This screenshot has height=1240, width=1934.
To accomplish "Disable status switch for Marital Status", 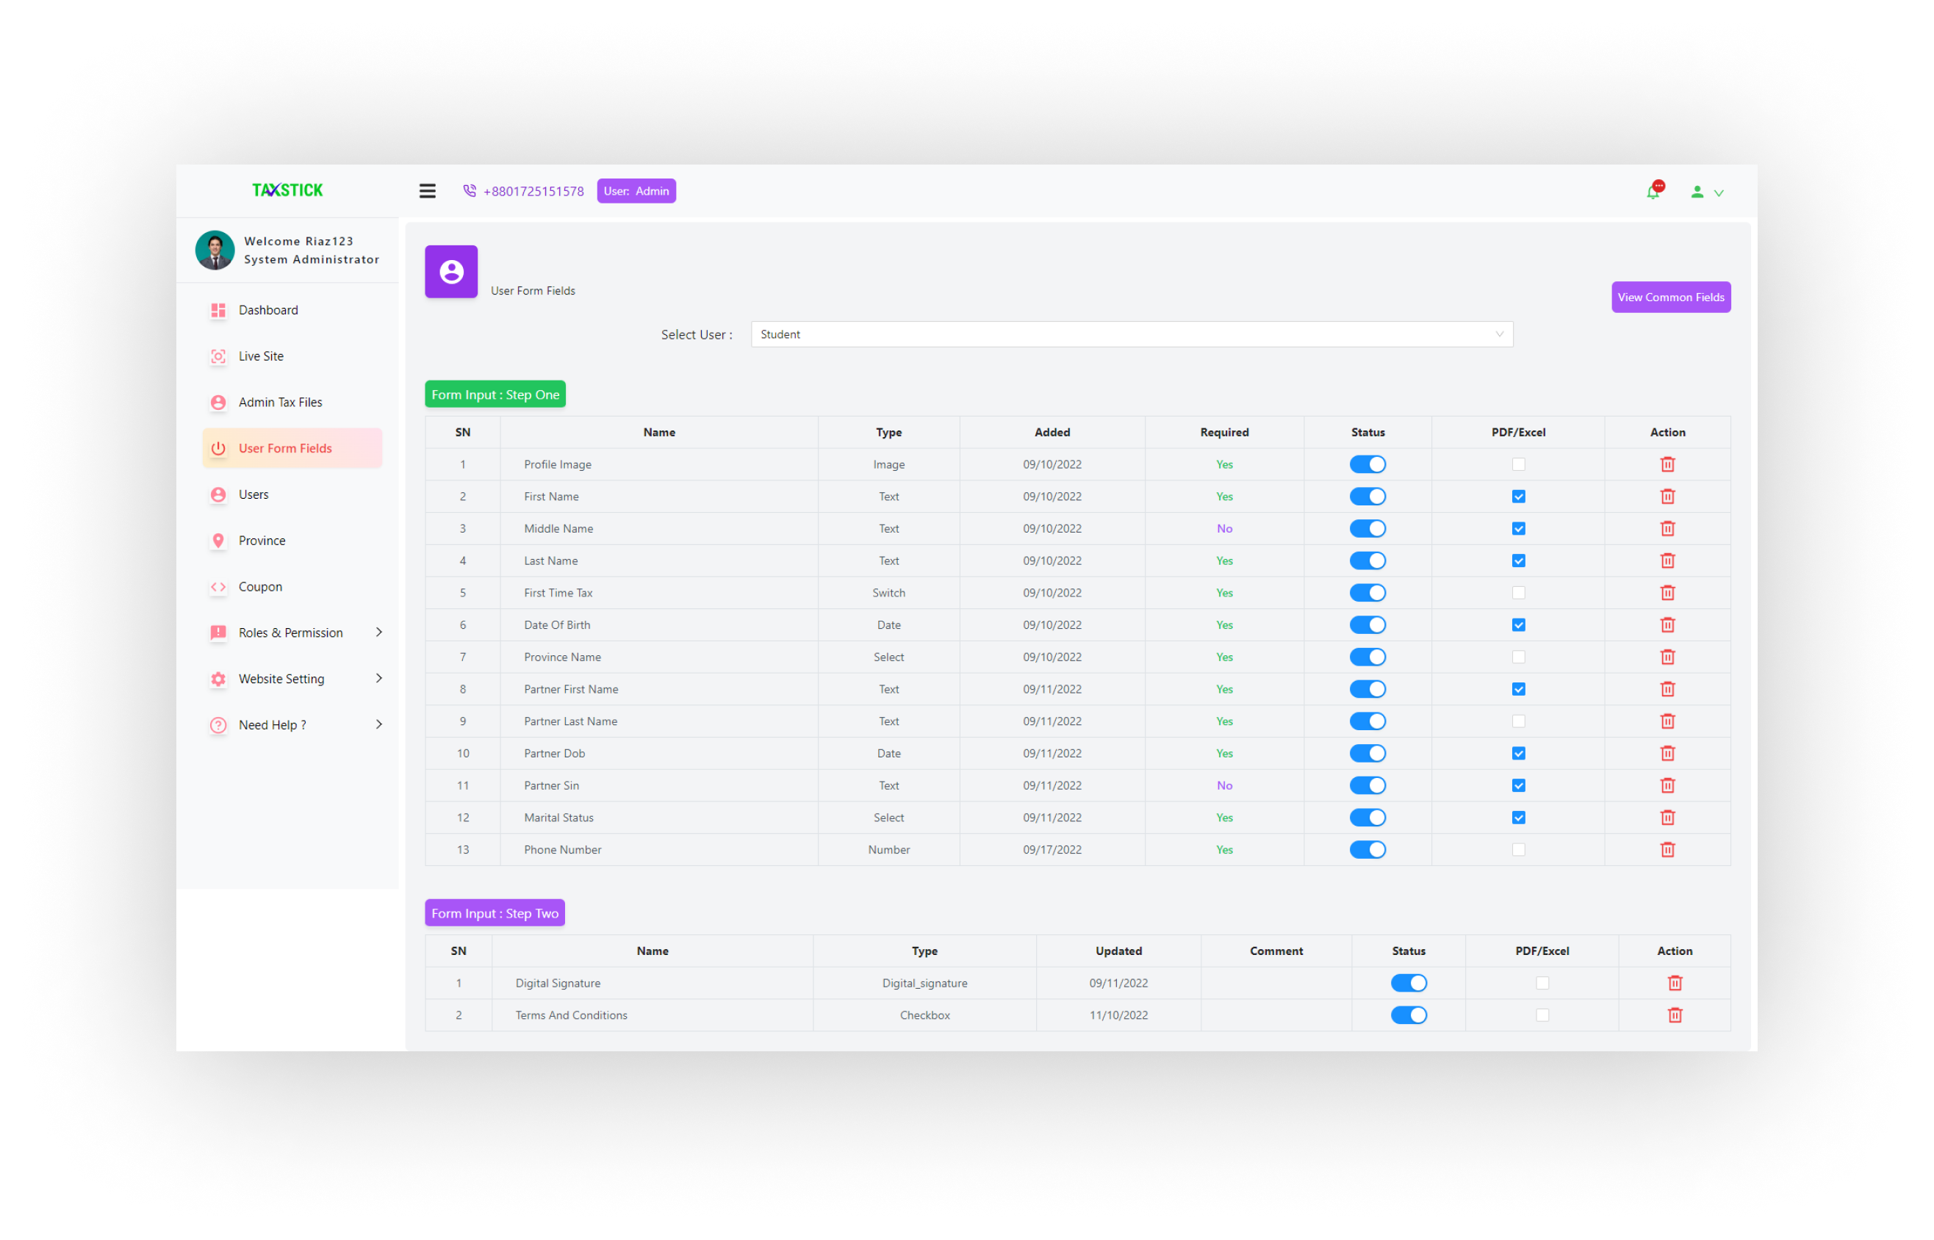I will coord(1367,818).
